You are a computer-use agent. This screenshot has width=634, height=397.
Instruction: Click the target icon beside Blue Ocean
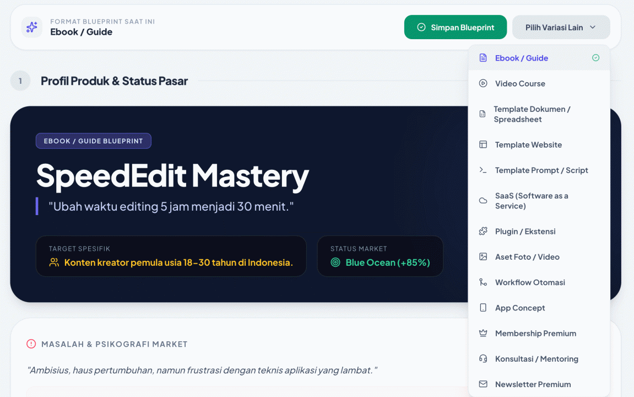point(335,262)
